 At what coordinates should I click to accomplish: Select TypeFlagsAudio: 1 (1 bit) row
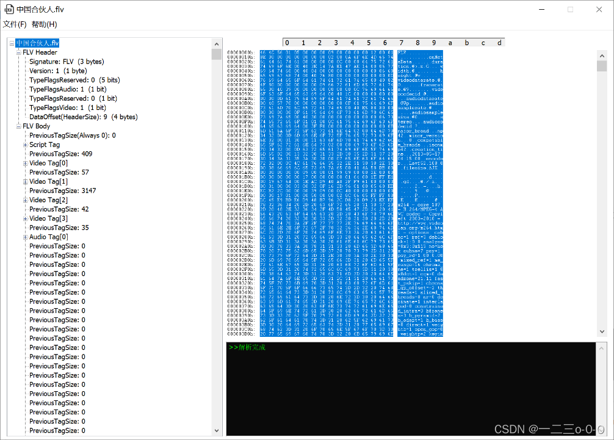click(68, 89)
